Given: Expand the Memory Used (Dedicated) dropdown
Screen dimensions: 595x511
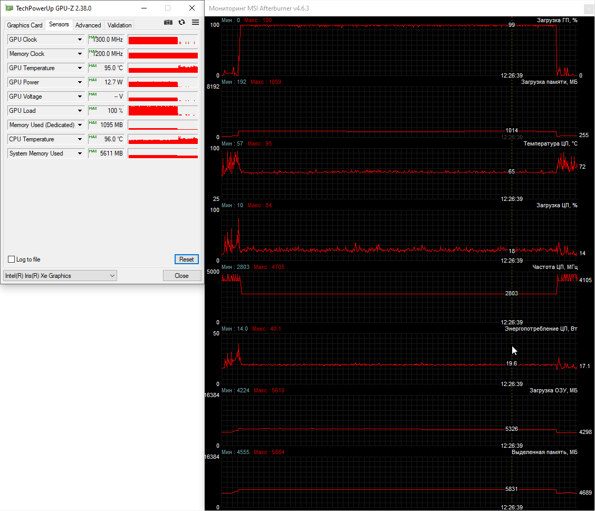Looking at the screenshot, I should [80, 125].
